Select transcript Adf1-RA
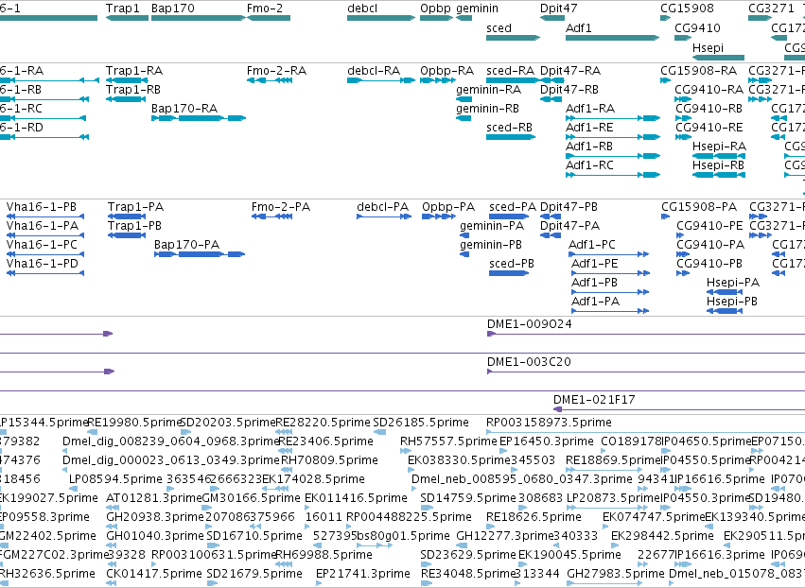The width and height of the screenshot is (805, 588). pyautogui.click(x=590, y=109)
